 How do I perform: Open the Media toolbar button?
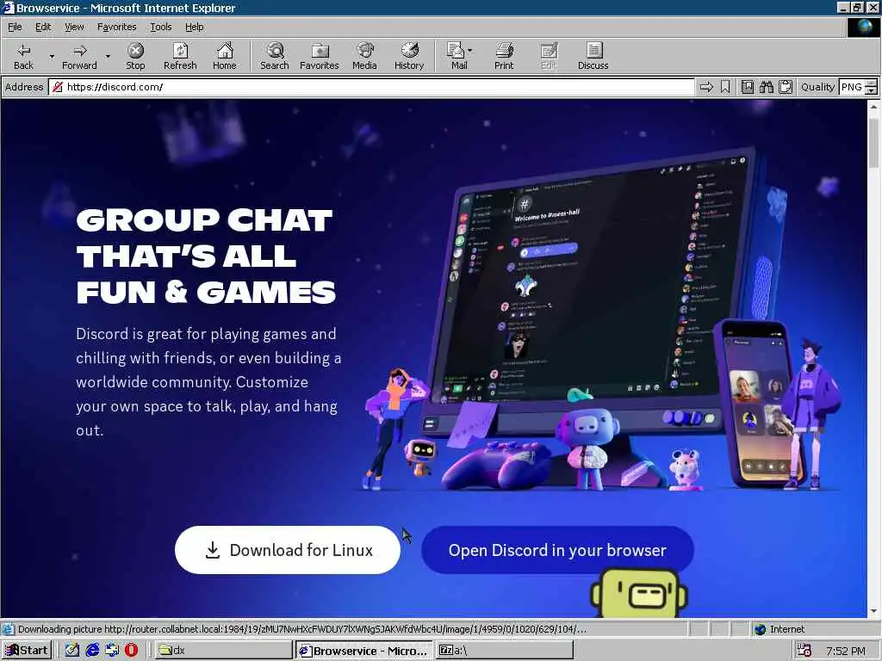click(364, 56)
